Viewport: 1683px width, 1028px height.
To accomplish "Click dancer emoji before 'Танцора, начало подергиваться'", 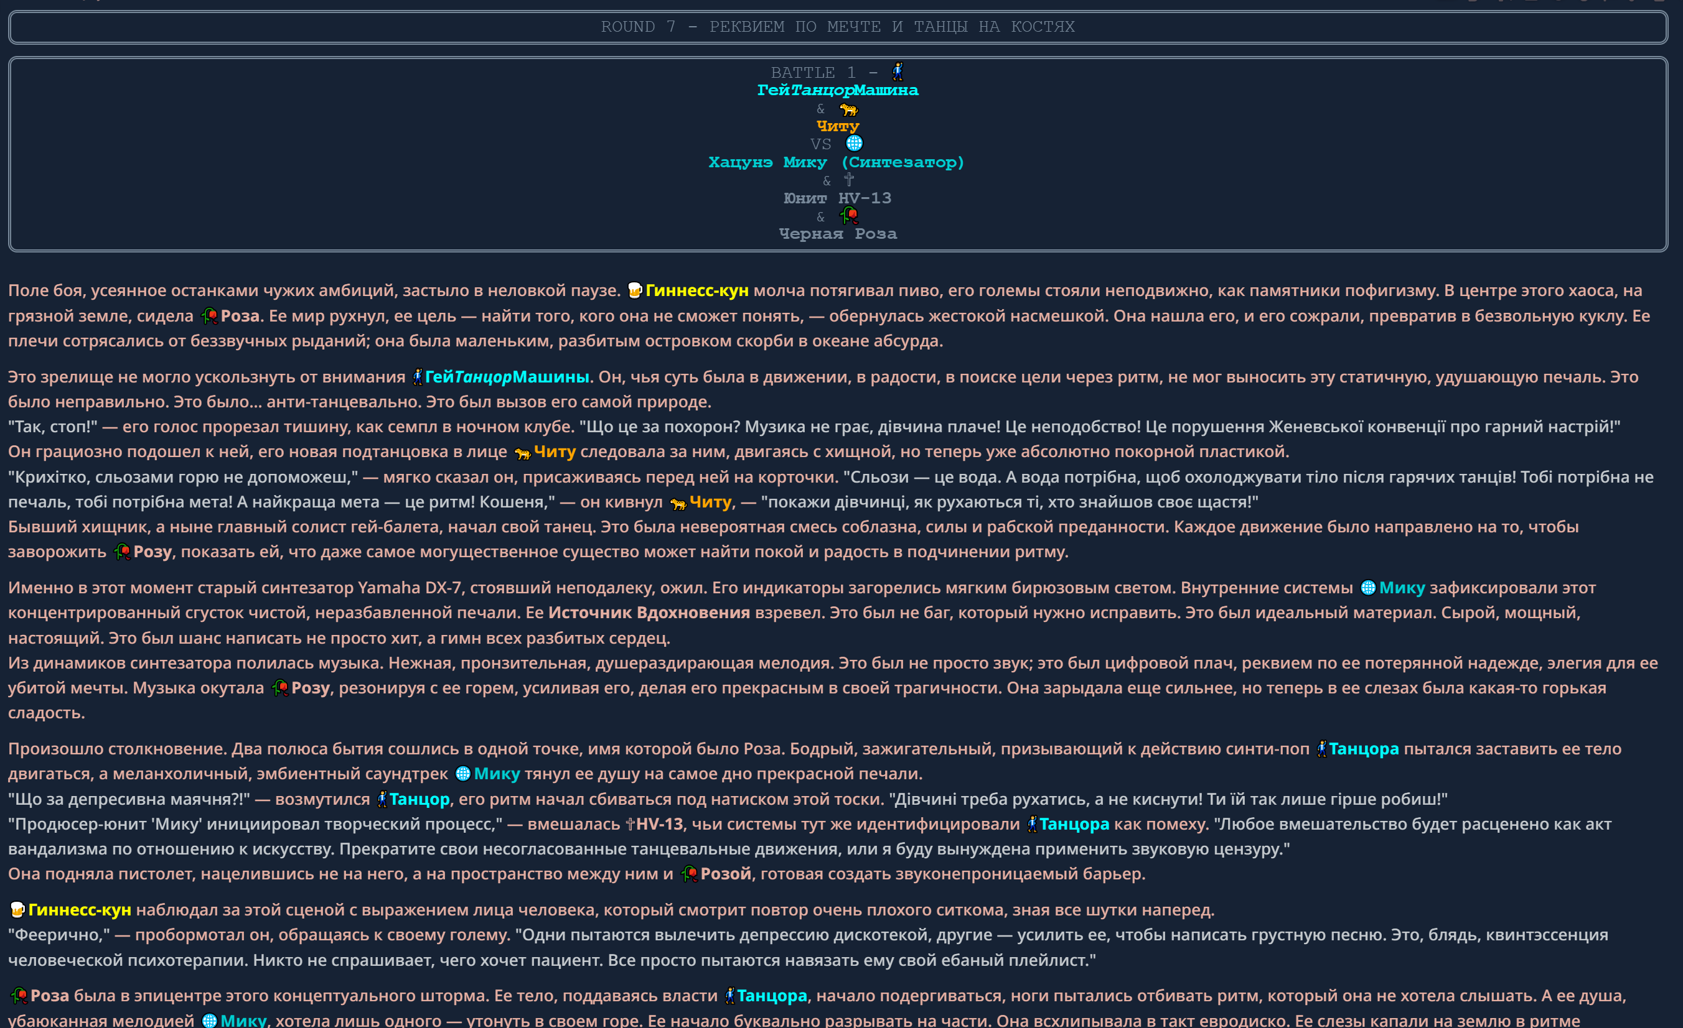I will pyautogui.click(x=729, y=997).
